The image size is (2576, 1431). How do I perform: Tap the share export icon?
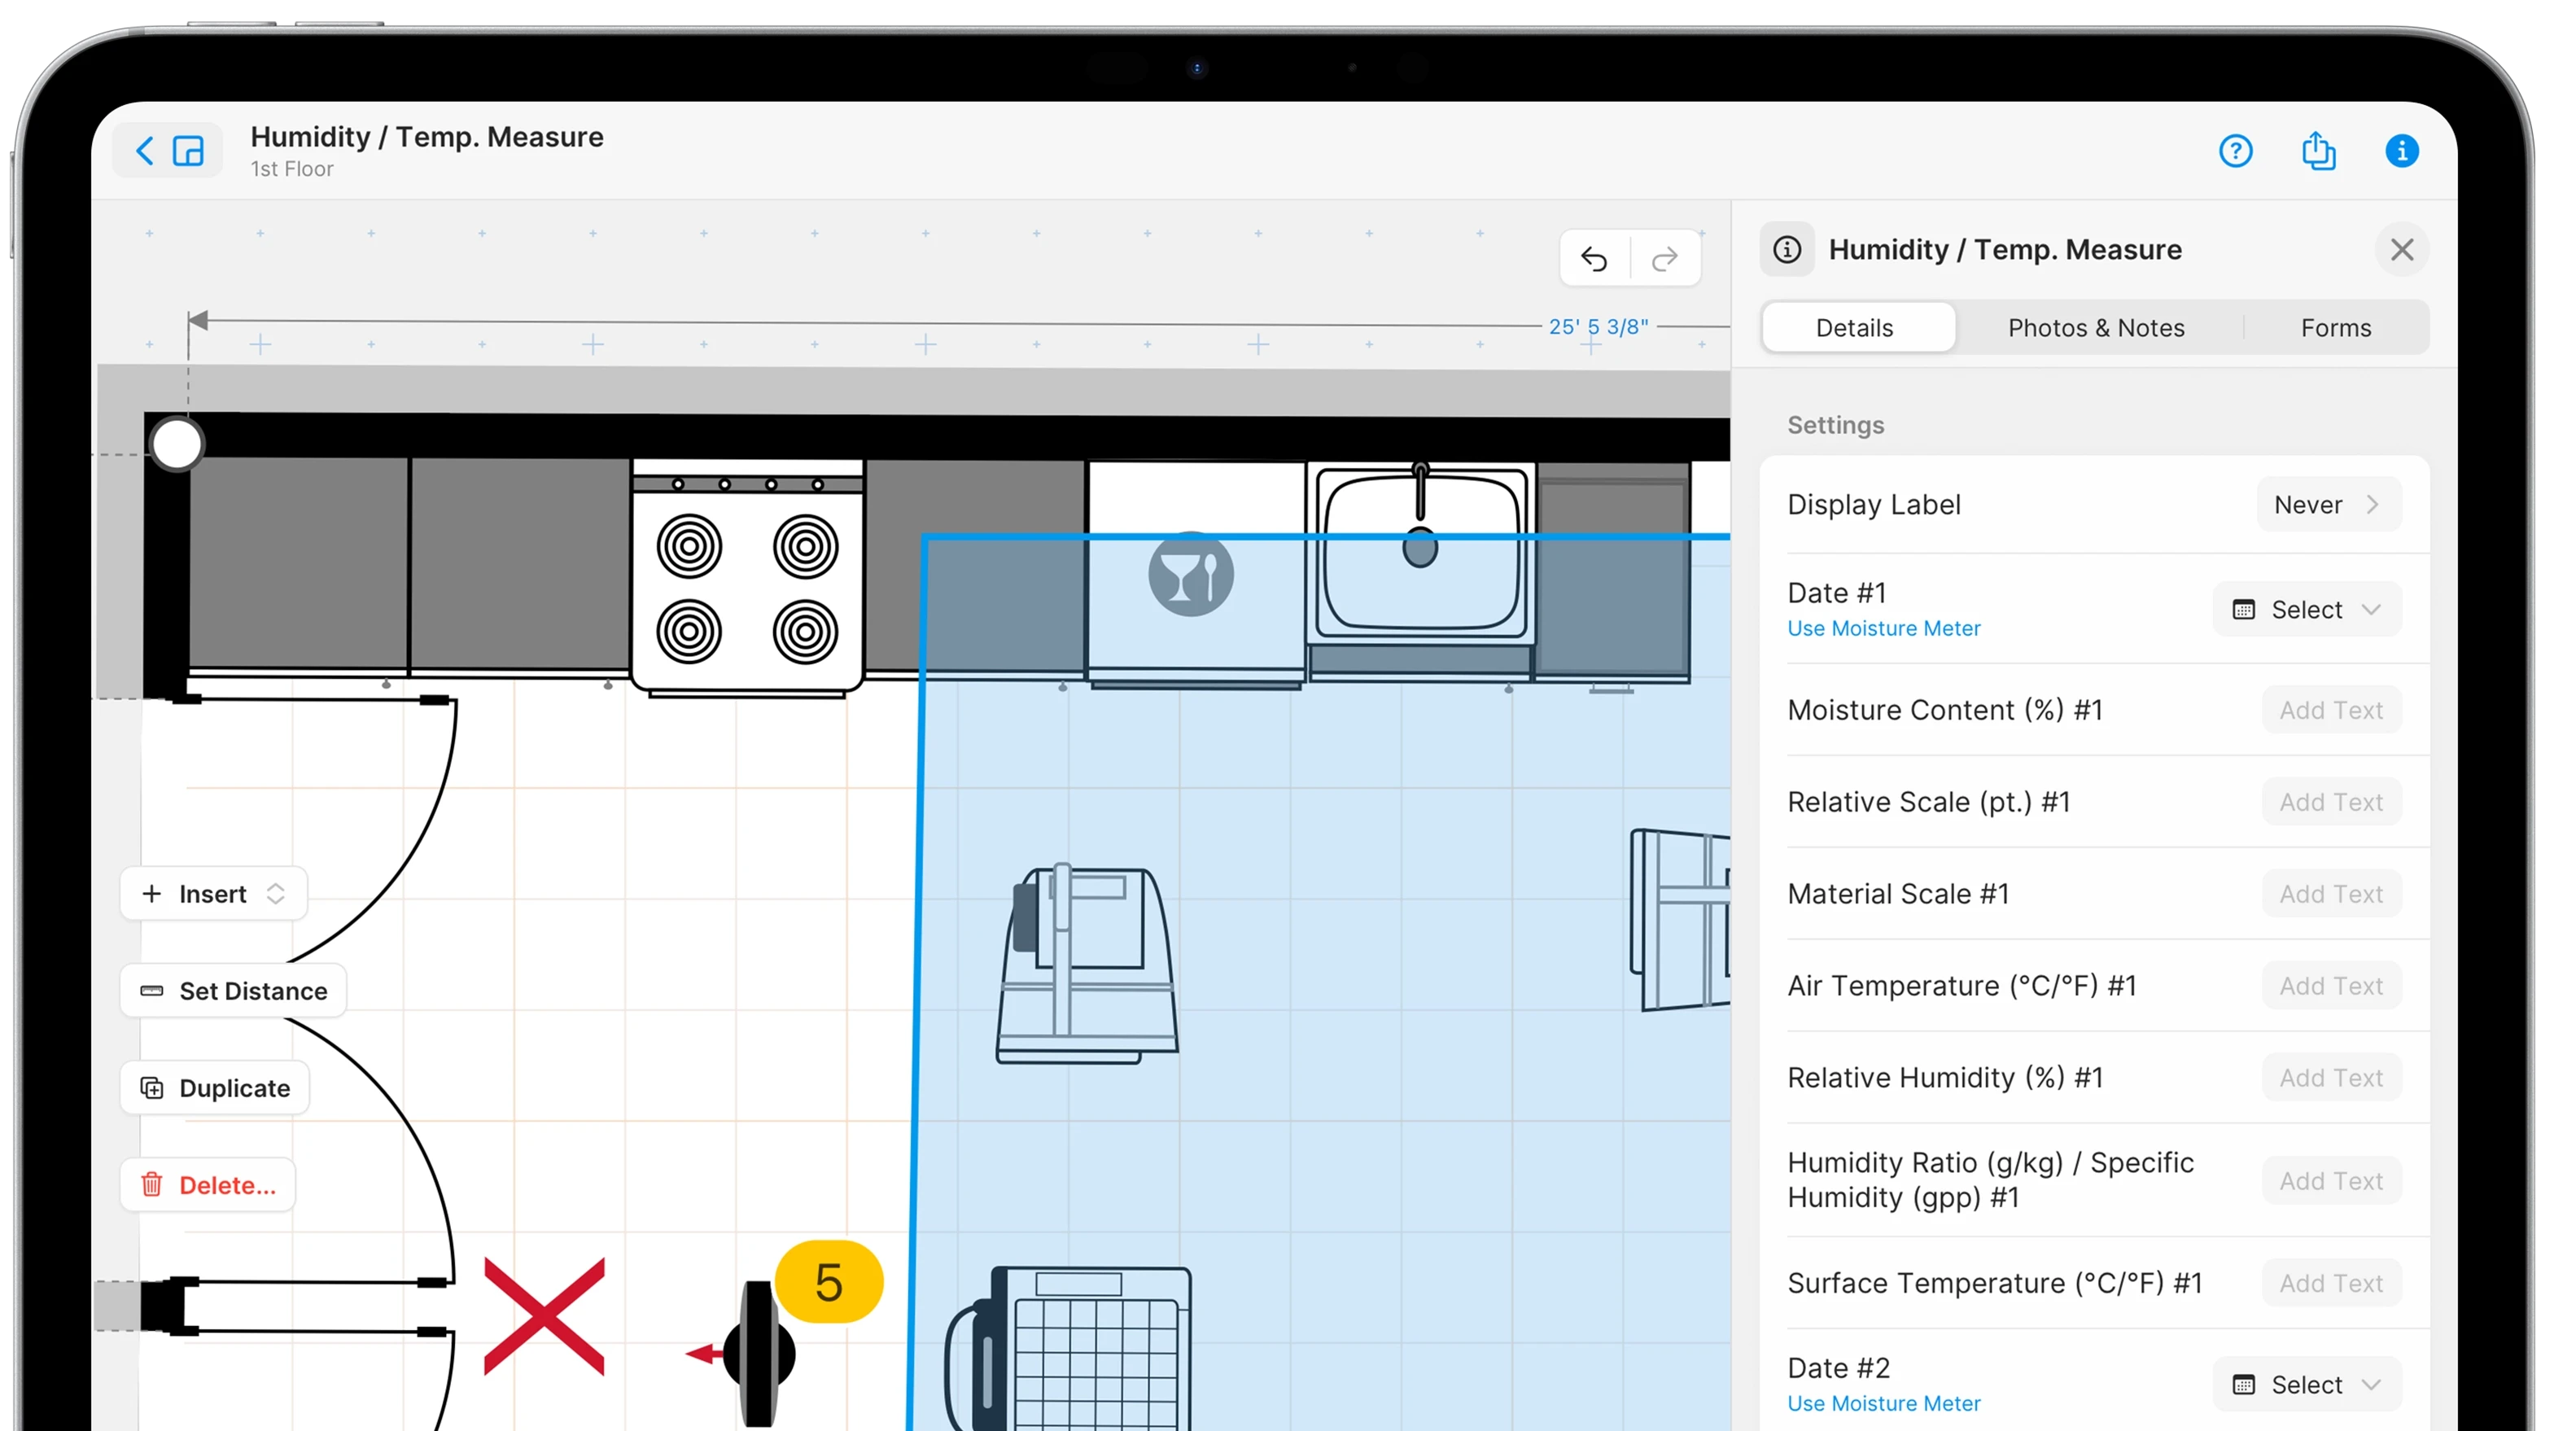pyautogui.click(x=2318, y=151)
